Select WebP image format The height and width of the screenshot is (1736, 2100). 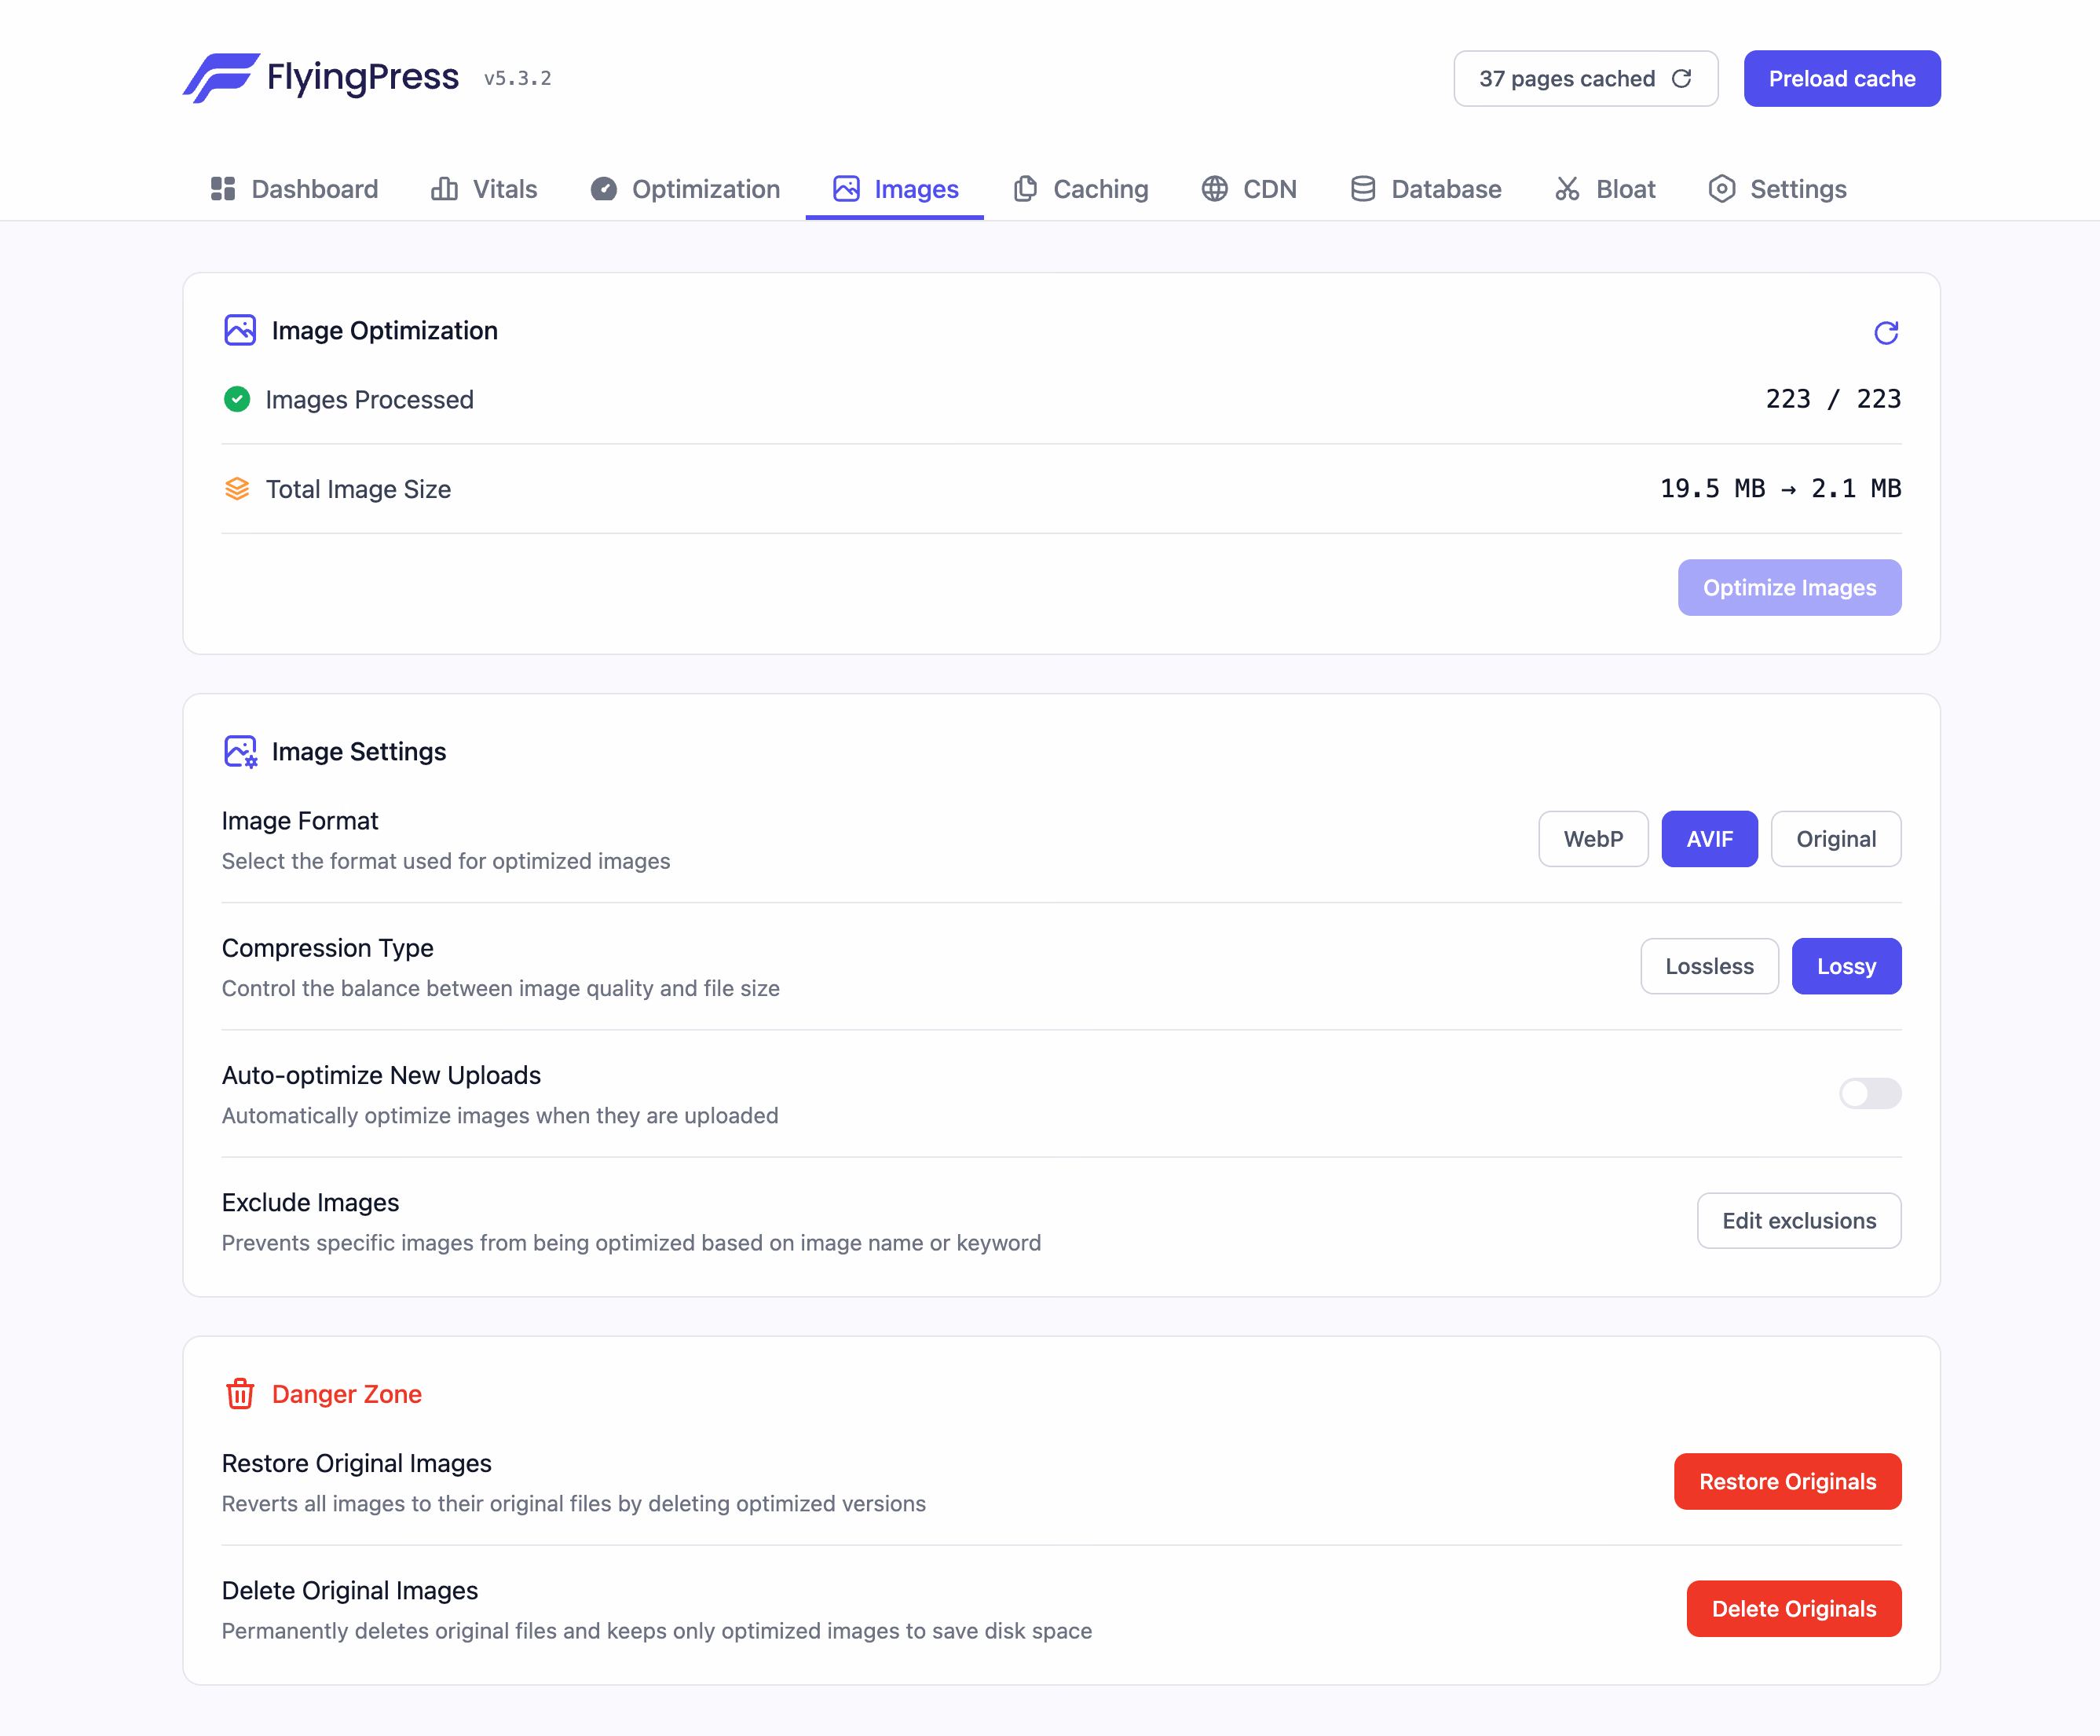(x=1593, y=839)
